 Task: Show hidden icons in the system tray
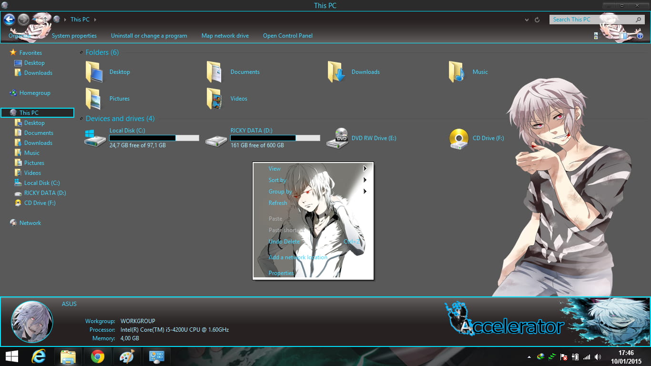click(x=528, y=356)
